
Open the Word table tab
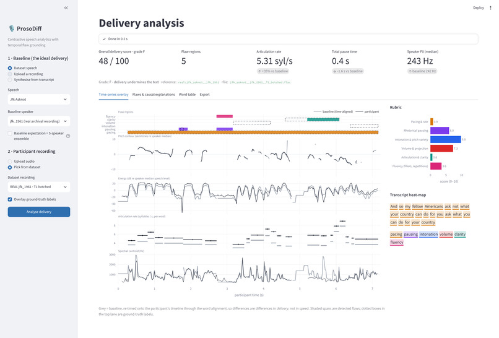187,95
